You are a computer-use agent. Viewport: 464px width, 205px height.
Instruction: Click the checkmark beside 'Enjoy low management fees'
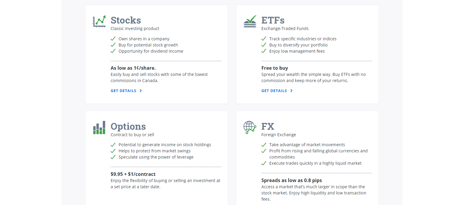264,51
